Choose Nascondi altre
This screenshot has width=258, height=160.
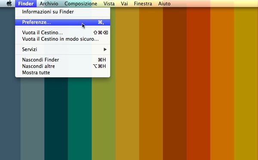(62, 66)
